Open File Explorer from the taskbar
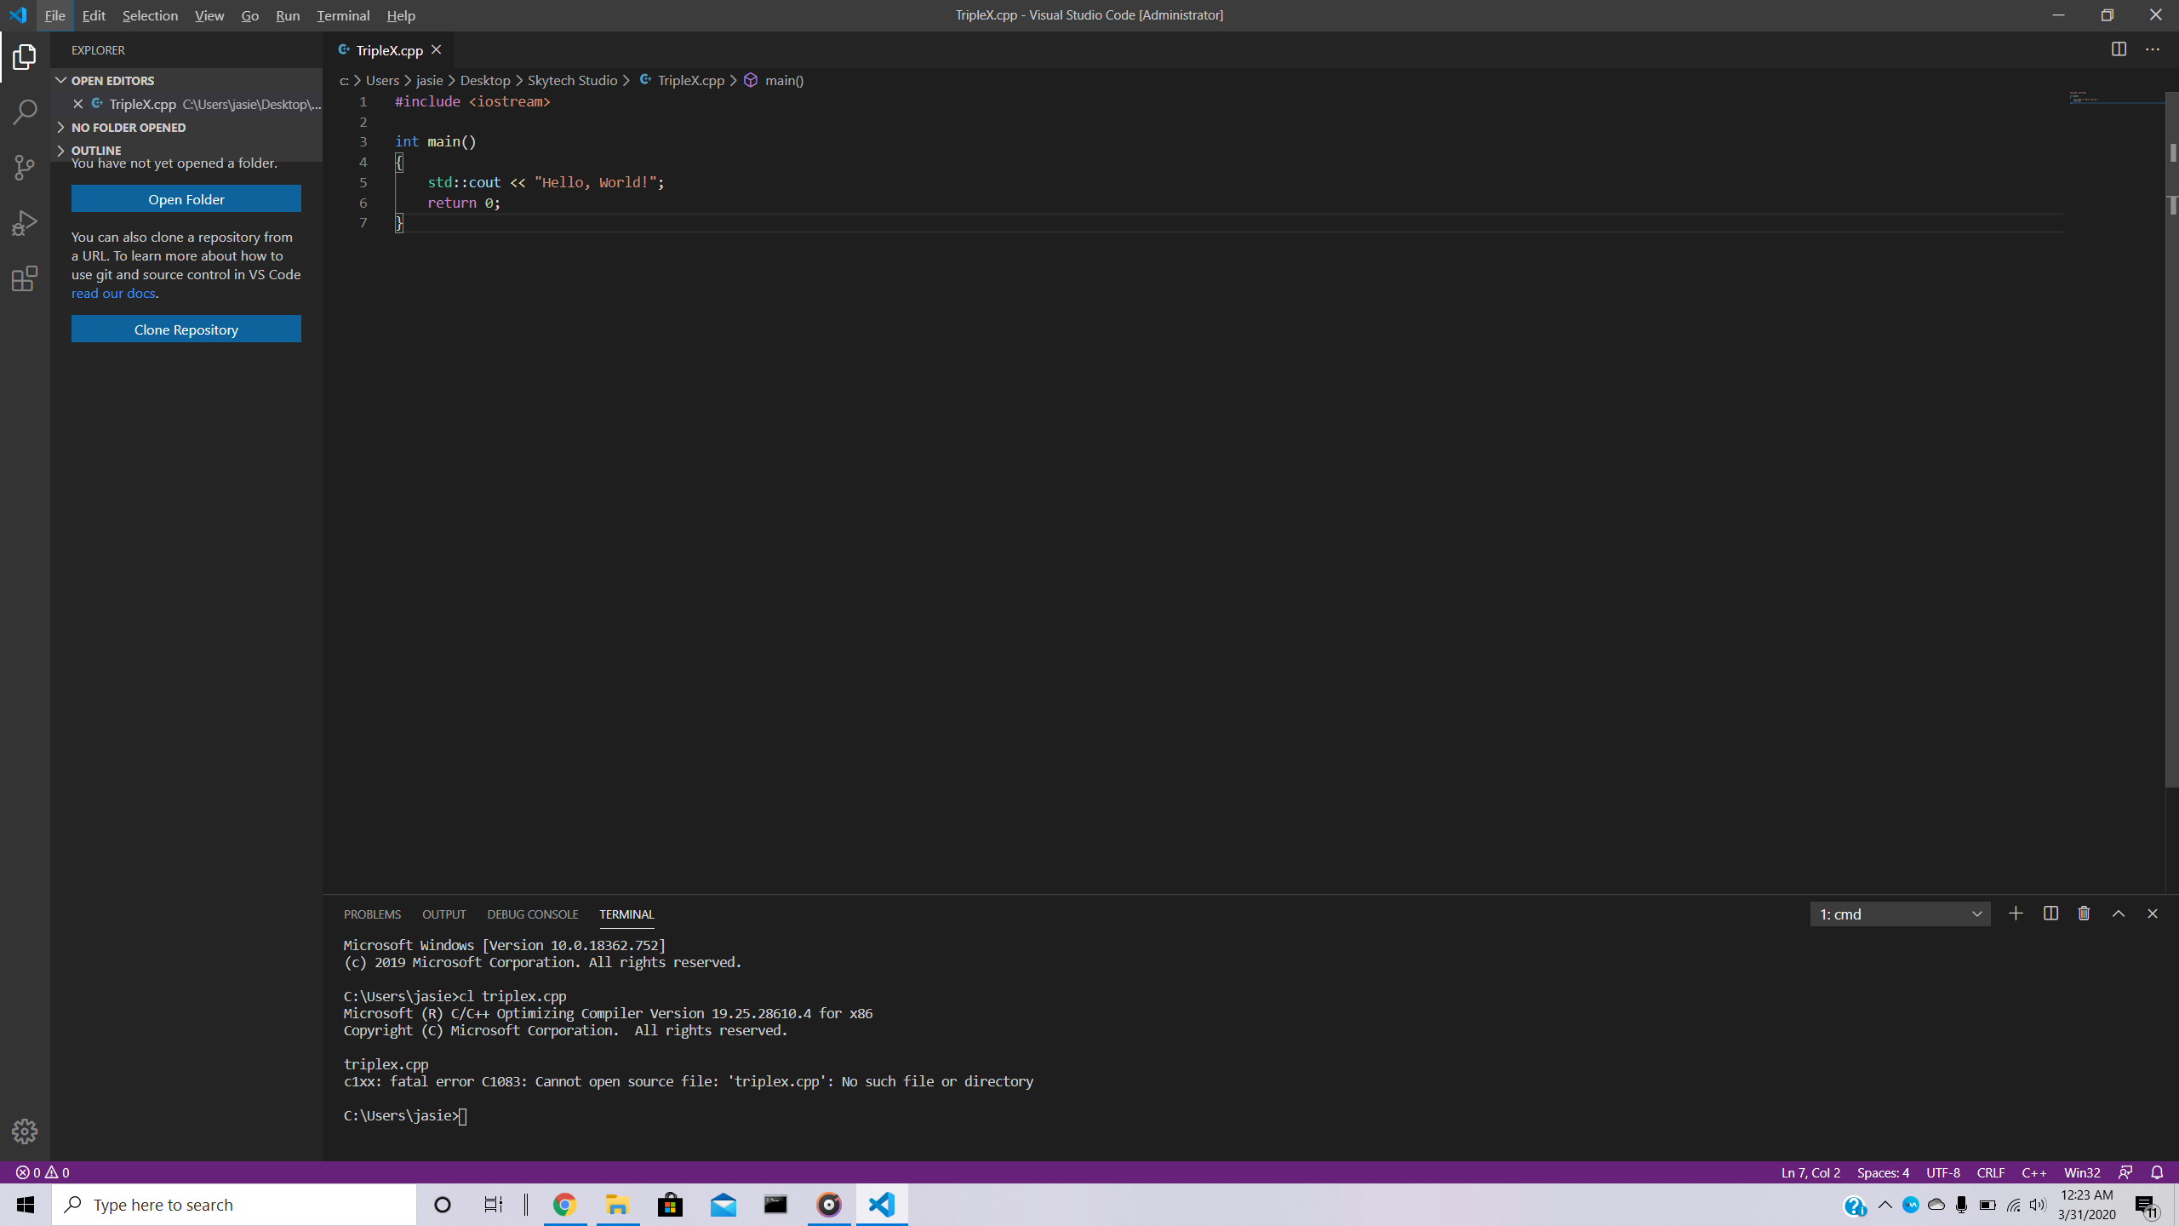Screen dimensions: 2179x1226 [617, 1205]
